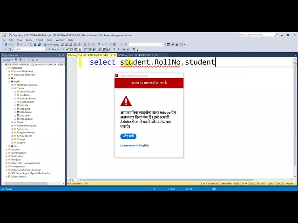The height and width of the screenshot is (223, 298).
Task: Click the Quick Launch search field
Action: pos(257,35)
